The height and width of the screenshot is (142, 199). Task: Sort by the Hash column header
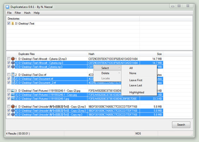pyautogui.click(x=114, y=54)
